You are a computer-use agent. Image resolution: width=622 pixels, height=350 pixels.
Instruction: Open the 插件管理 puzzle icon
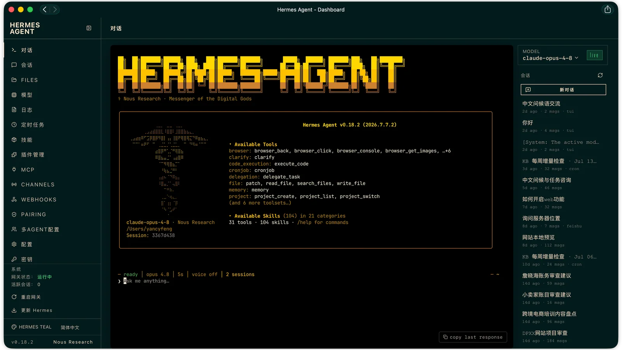14,155
